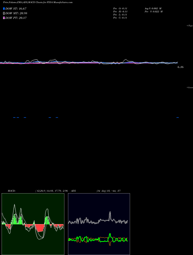
Task: Click the 'Pre L: -0.11' value
Action: 120,15
